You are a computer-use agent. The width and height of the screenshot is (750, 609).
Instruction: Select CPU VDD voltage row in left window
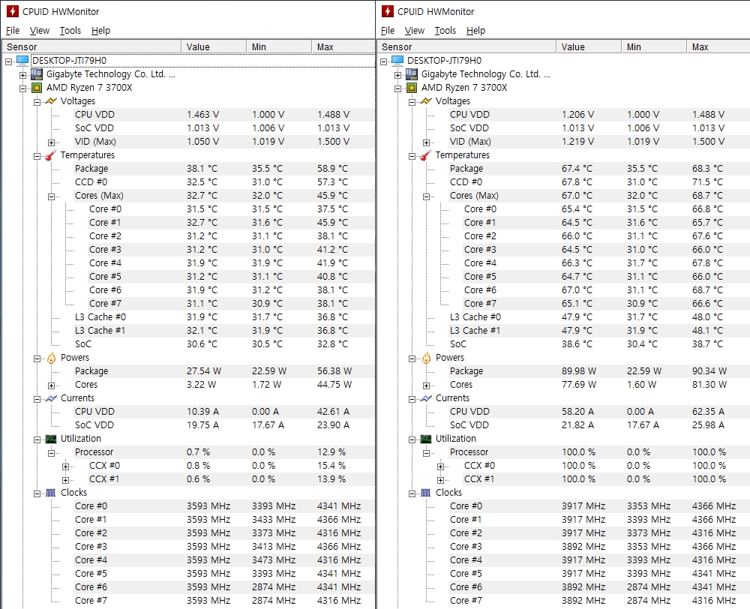(x=223, y=115)
